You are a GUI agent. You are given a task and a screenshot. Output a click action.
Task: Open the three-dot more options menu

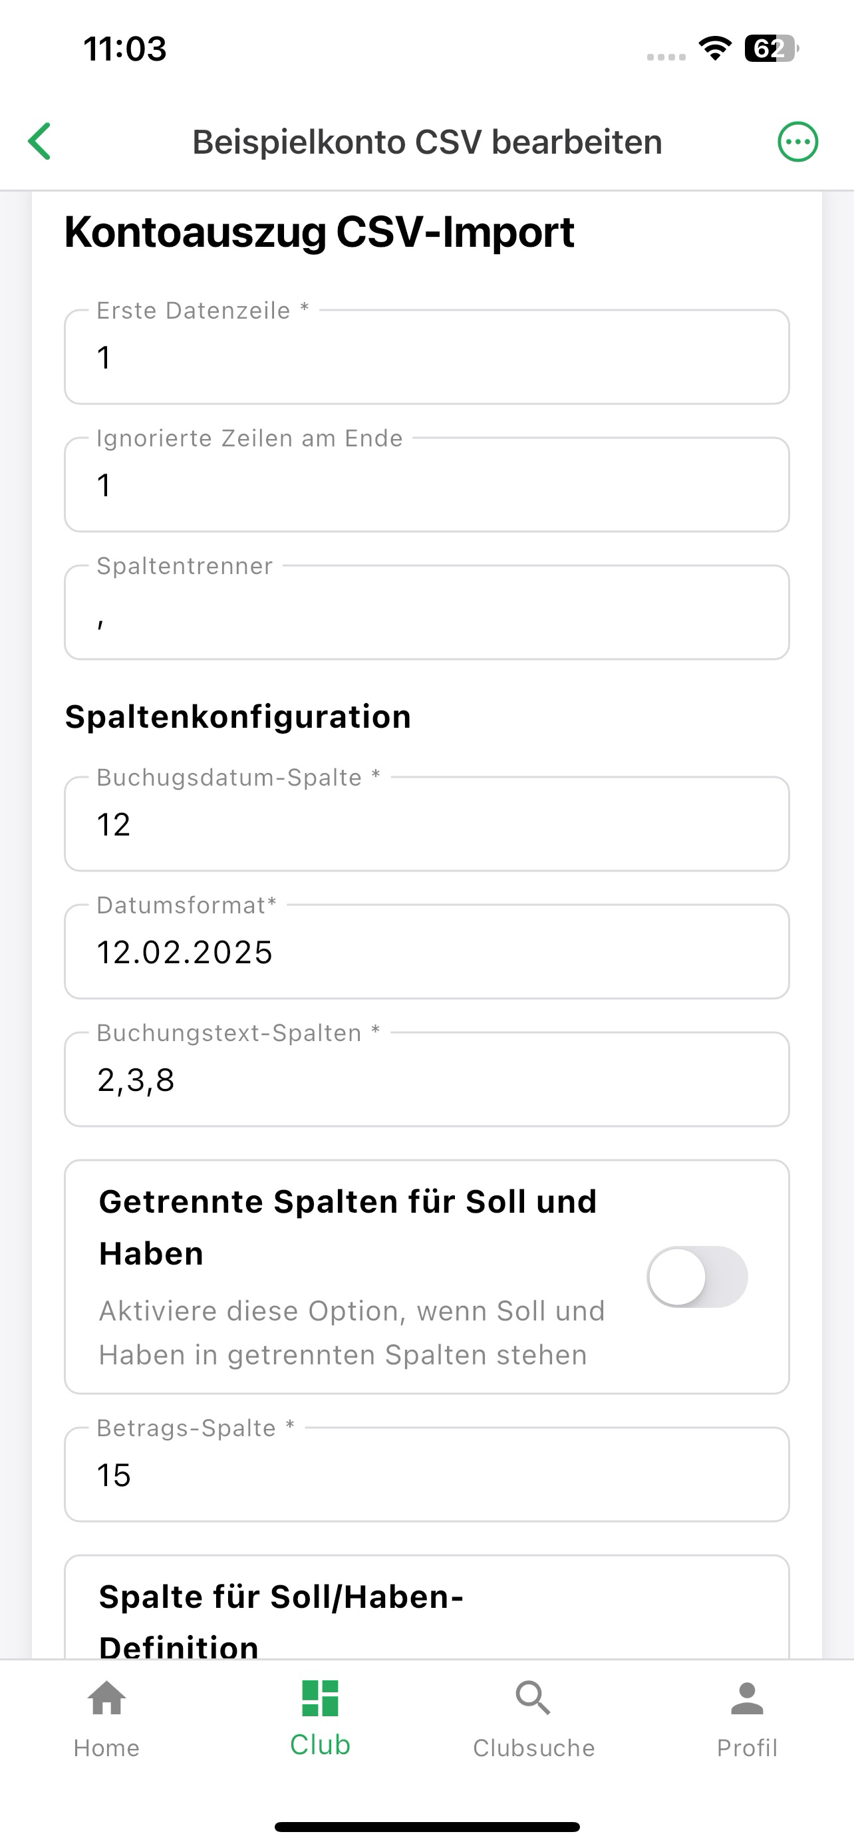click(x=797, y=141)
